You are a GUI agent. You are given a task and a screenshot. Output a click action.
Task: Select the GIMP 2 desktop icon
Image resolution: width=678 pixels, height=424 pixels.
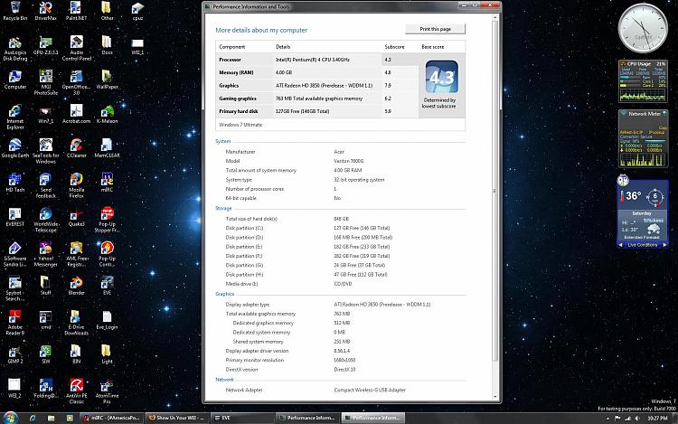(15, 354)
